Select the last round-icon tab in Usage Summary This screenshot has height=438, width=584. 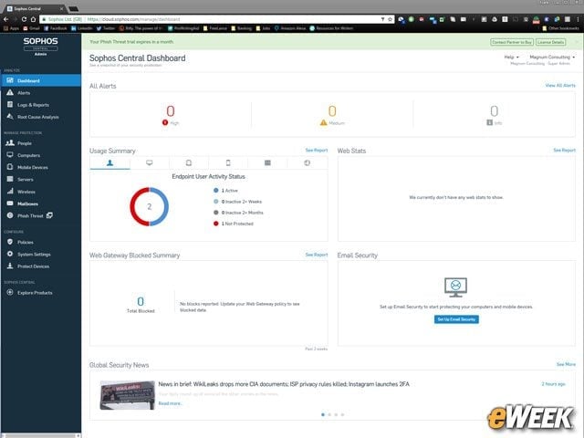coord(307,162)
